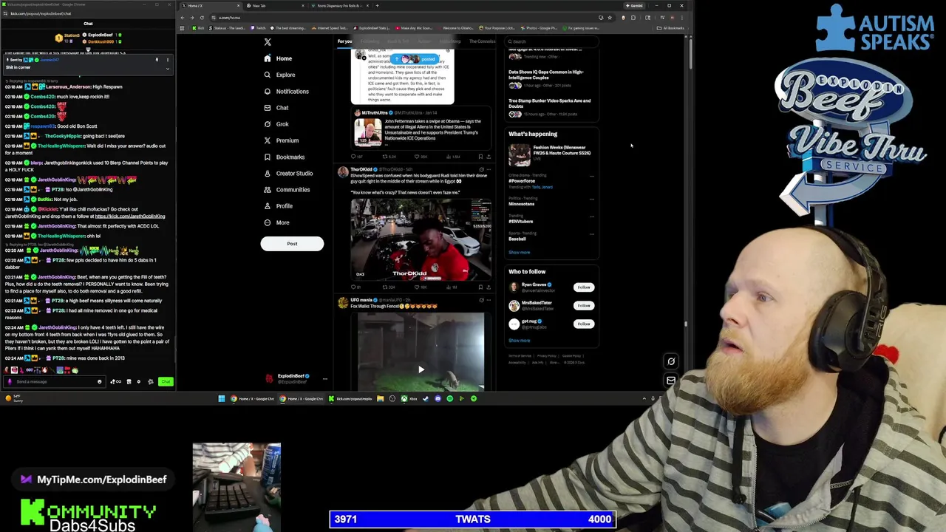Open more options on UFO mania post
946x532 pixels.
point(489,300)
